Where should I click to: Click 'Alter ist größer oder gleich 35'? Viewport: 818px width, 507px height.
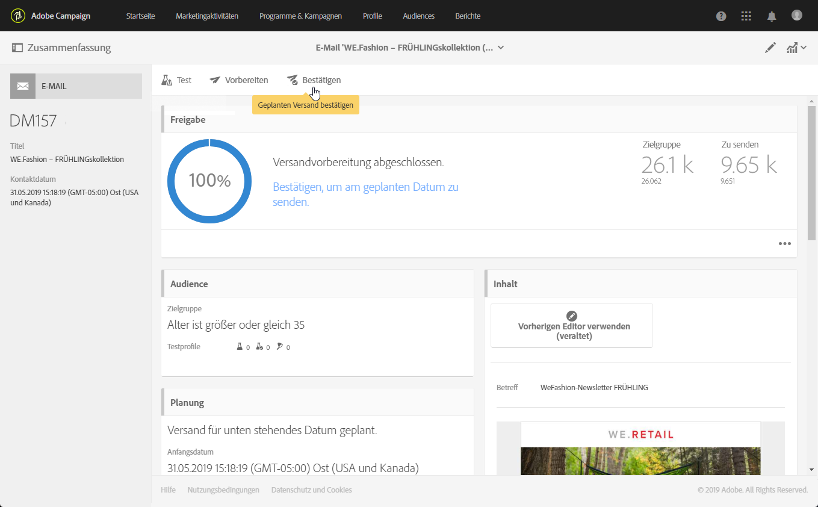pos(236,325)
